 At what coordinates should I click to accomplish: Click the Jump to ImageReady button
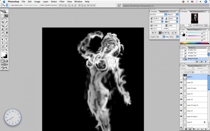4,68
